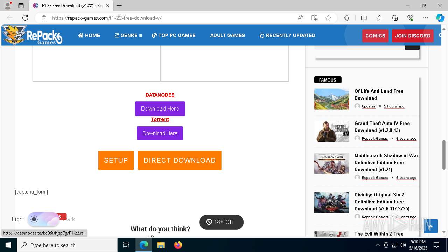Screen dimensions: 448x252
Task: Open Divinity Original Sin 2 link
Action: click(x=382, y=202)
